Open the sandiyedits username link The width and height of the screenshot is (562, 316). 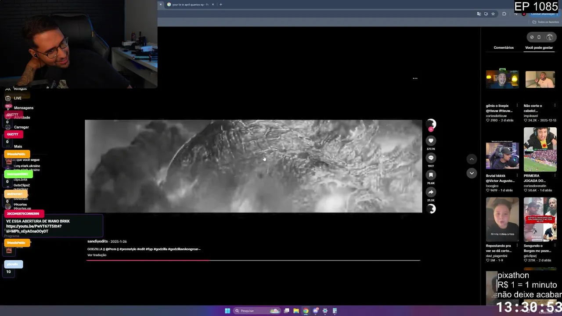(97, 241)
